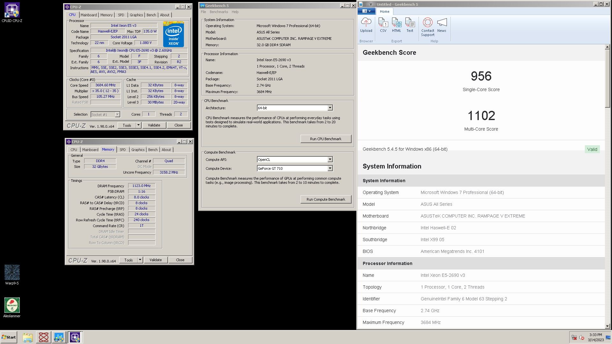Screen dimensions: 612x344
Task: Click the muted volume tray icon
Action: click(581, 338)
